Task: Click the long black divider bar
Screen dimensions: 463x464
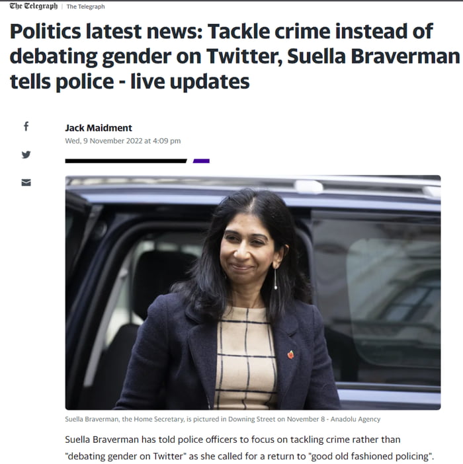Action: point(126,161)
